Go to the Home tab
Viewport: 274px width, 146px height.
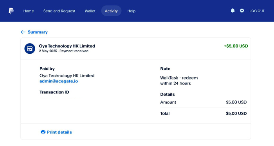29,11
